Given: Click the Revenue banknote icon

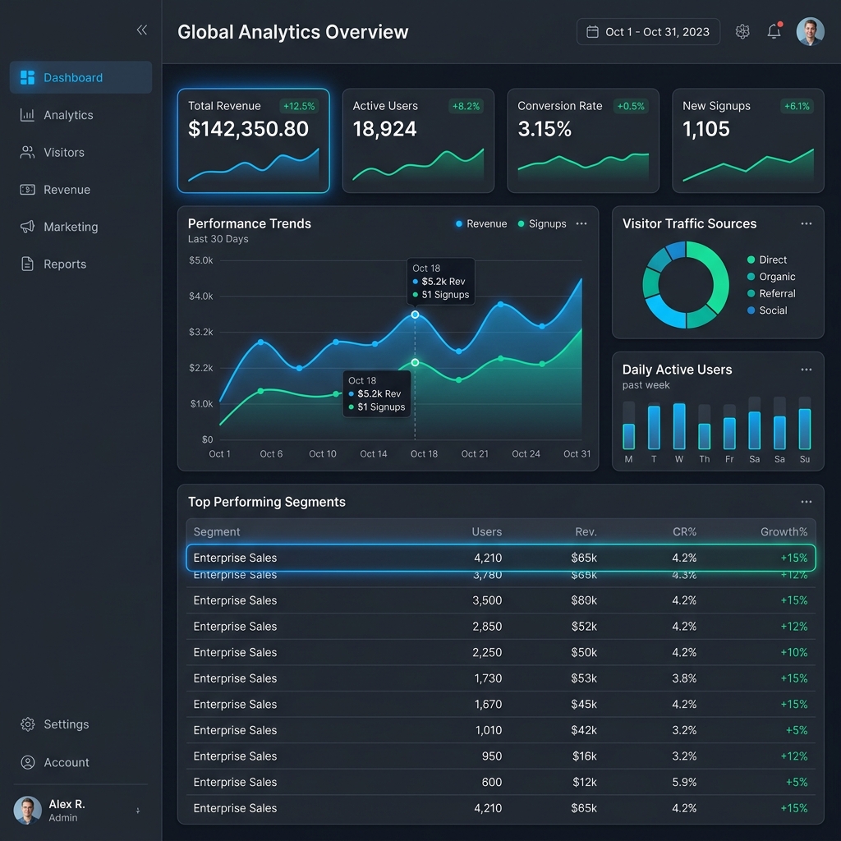Looking at the screenshot, I should [x=27, y=190].
